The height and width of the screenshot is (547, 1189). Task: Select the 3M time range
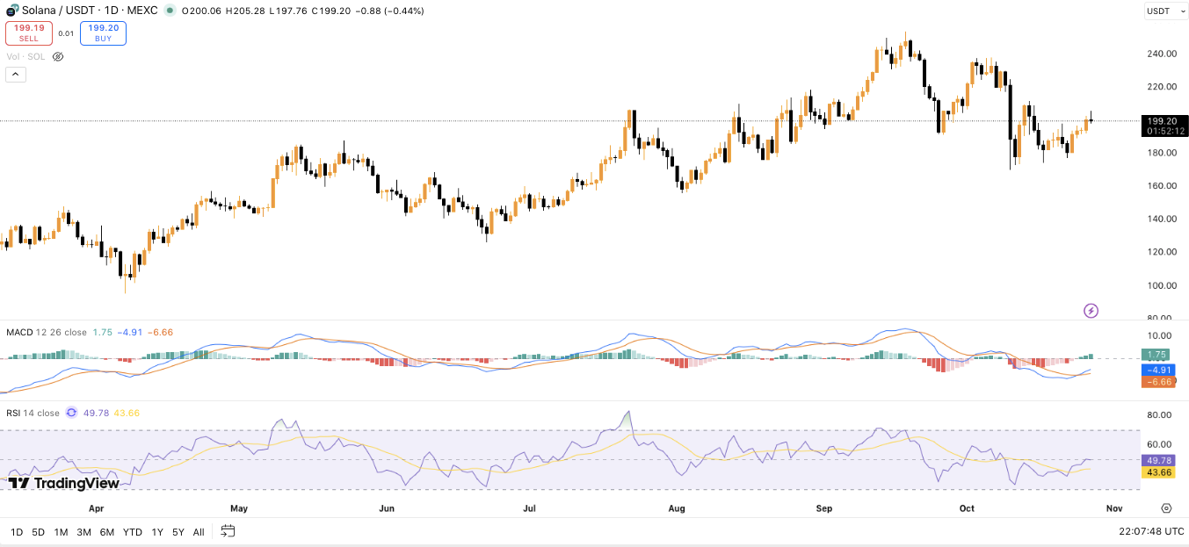point(83,532)
